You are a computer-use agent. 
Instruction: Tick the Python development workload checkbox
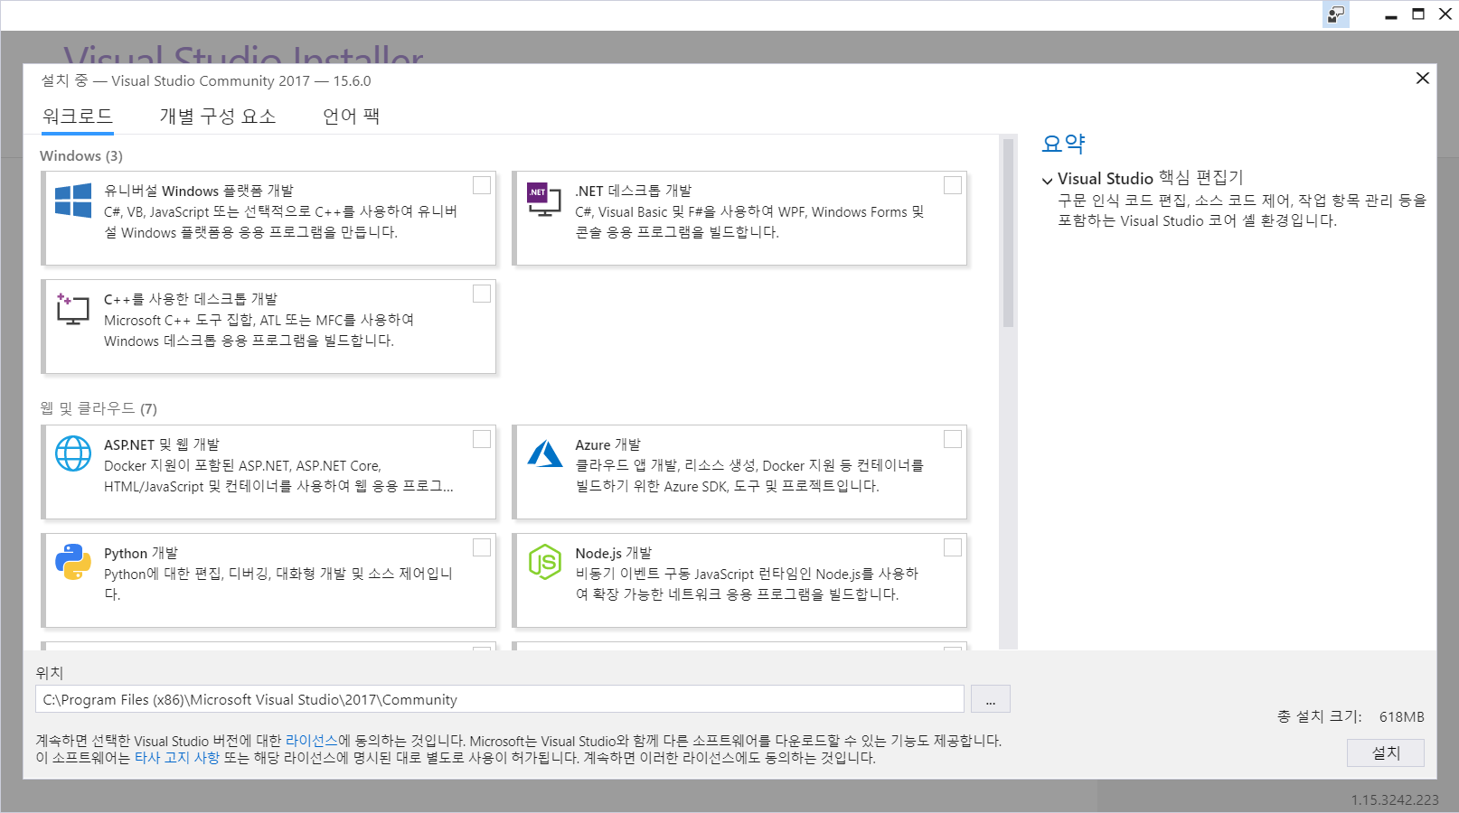482,547
